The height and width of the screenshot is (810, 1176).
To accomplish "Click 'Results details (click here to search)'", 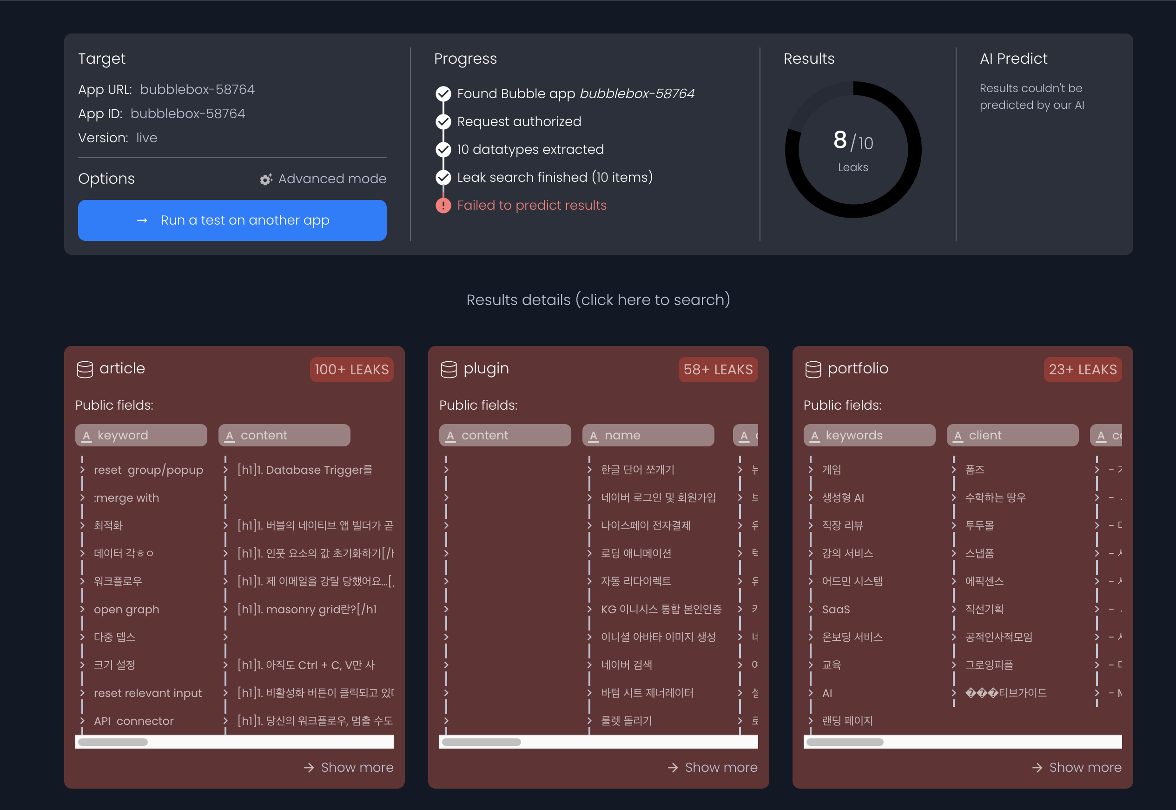I will pos(598,300).
